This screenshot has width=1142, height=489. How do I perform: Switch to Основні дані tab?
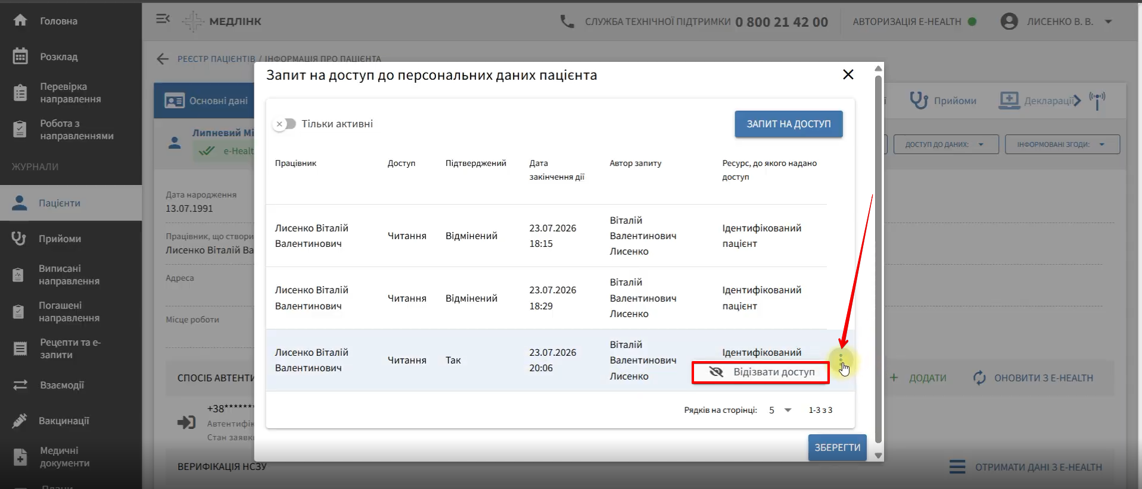(204, 101)
